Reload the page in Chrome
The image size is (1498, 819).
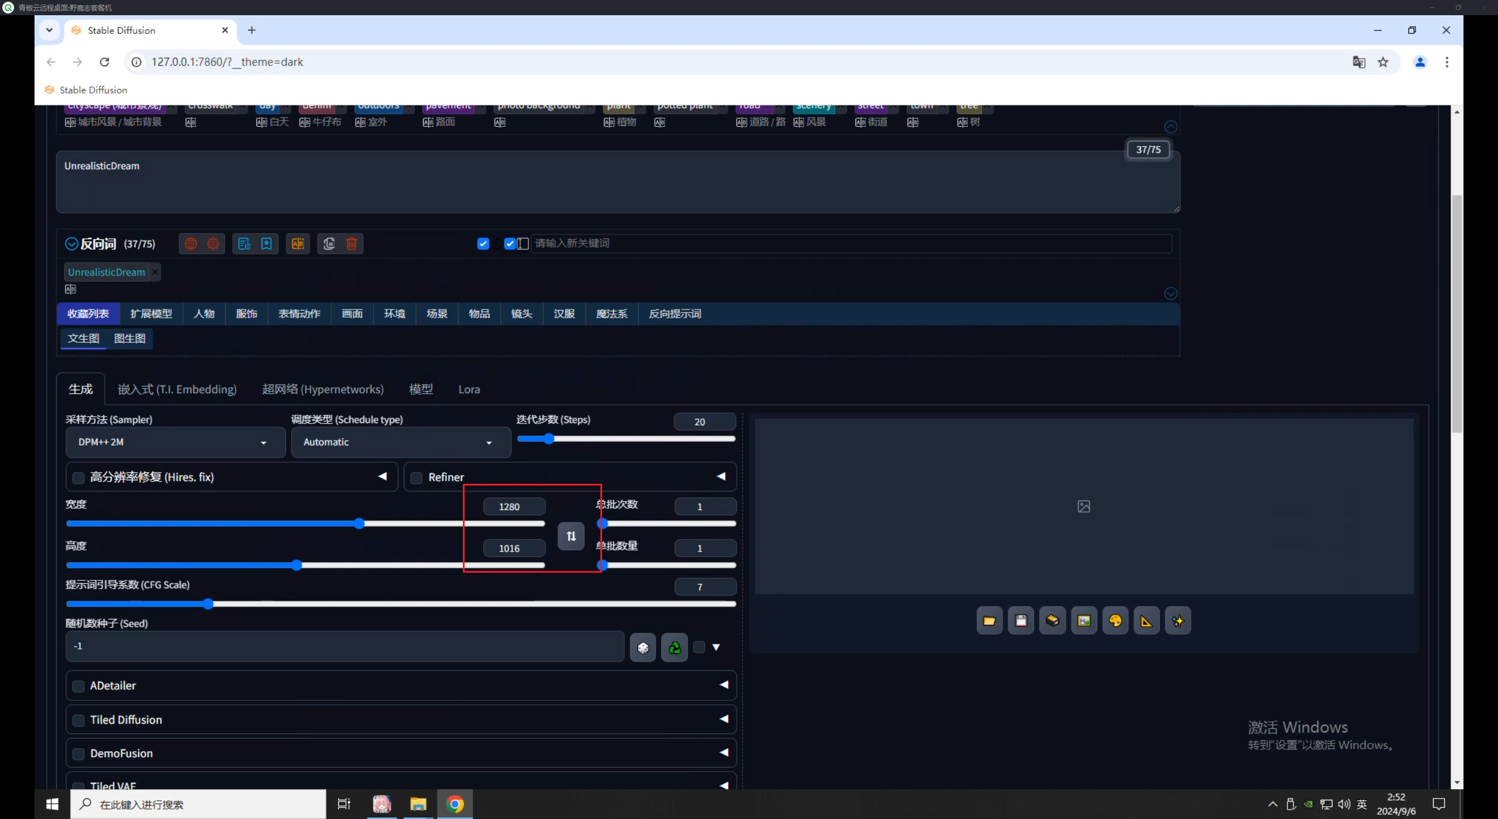104,62
